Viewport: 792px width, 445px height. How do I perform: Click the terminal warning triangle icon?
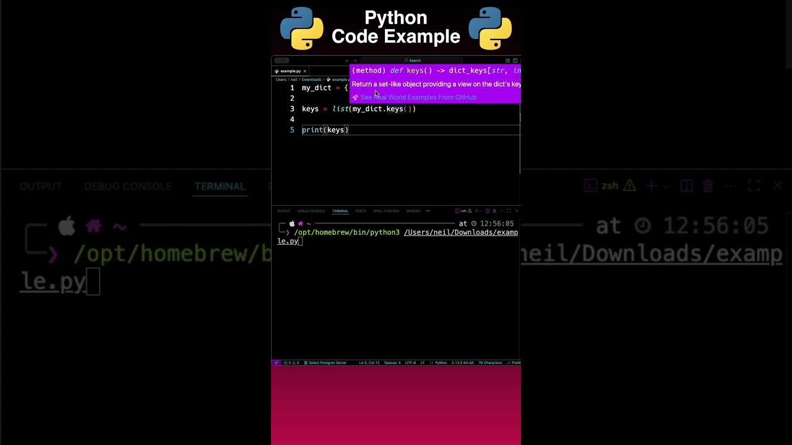click(470, 211)
